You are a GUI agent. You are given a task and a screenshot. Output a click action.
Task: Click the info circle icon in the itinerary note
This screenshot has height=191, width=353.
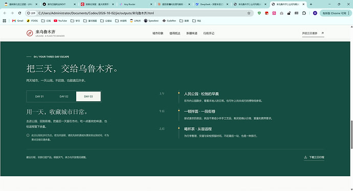pos(28,135)
